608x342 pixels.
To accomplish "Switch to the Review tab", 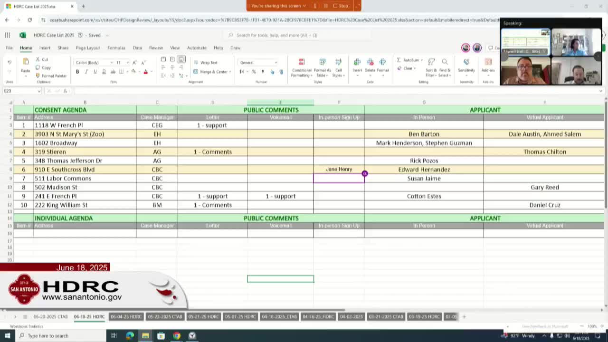I will pos(156,48).
